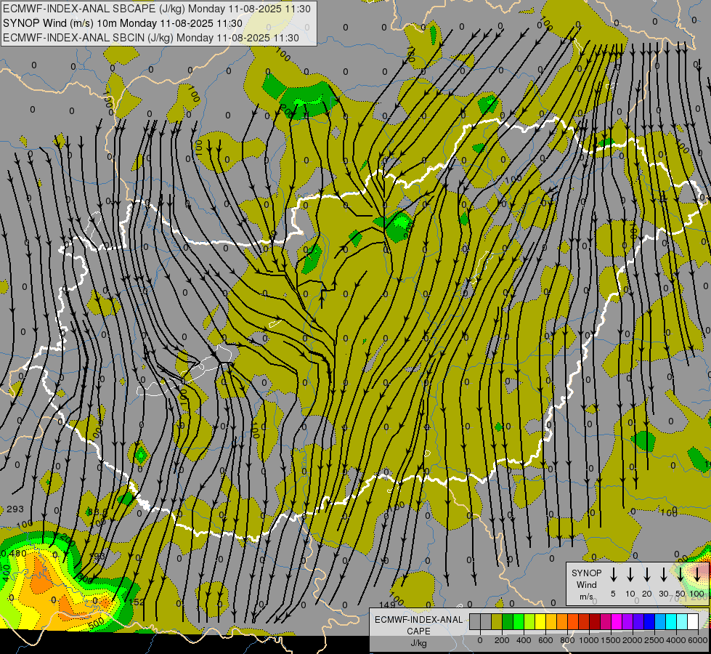Click the ECMWF-INDEX-ANAL CAPE legend title
This screenshot has width=711, height=654.
tap(418, 625)
